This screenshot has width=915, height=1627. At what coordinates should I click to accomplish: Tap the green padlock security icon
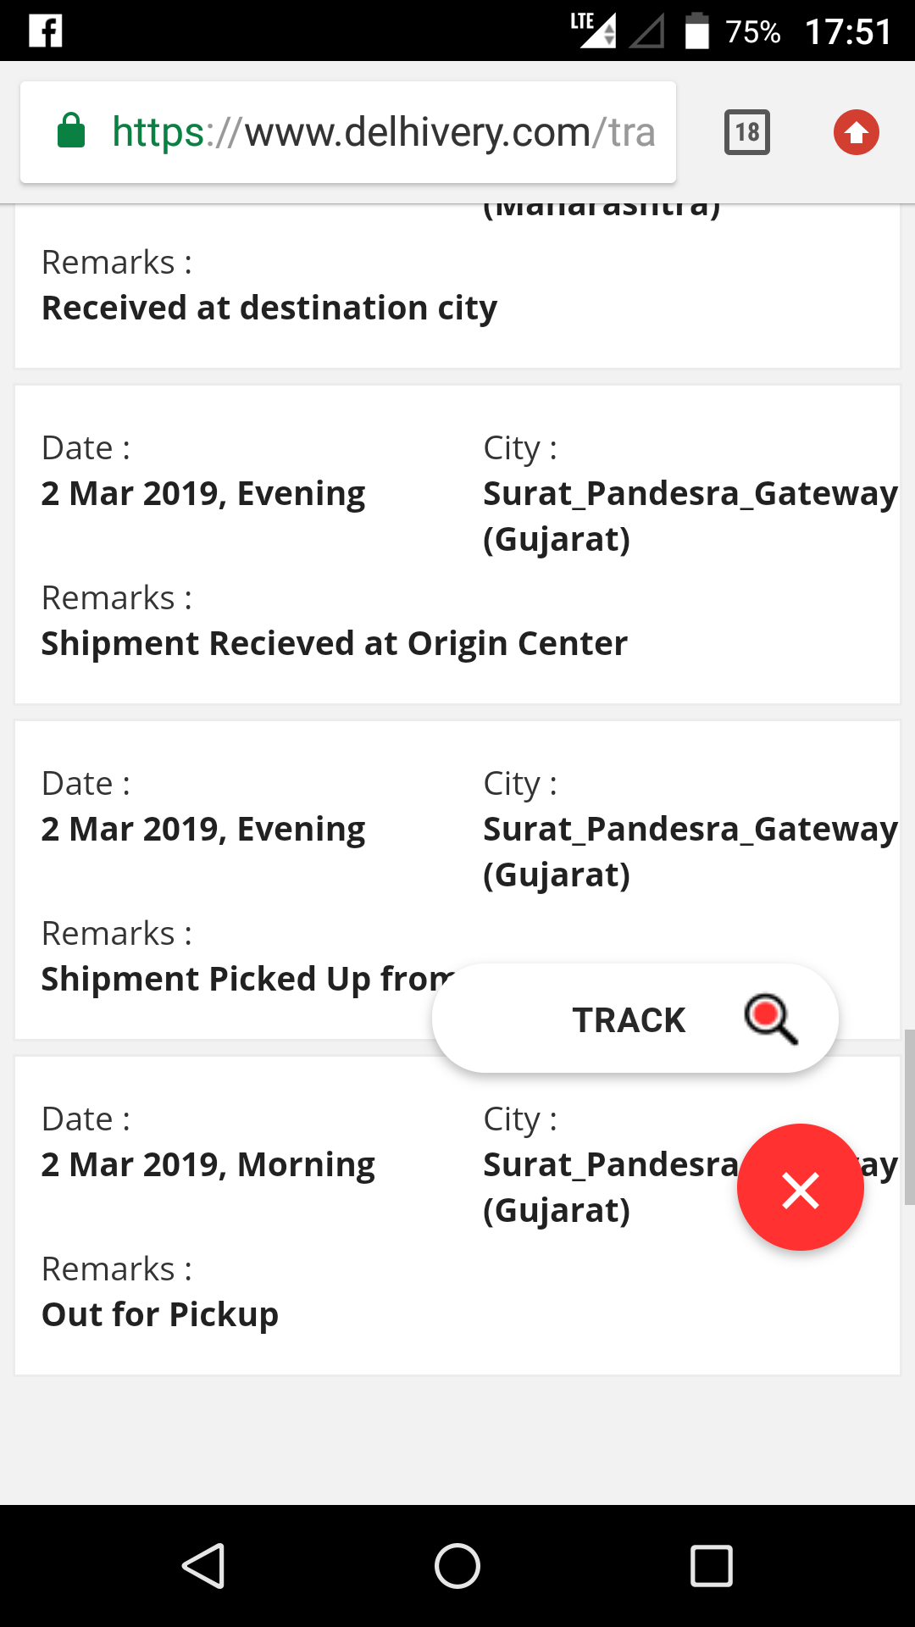71,131
